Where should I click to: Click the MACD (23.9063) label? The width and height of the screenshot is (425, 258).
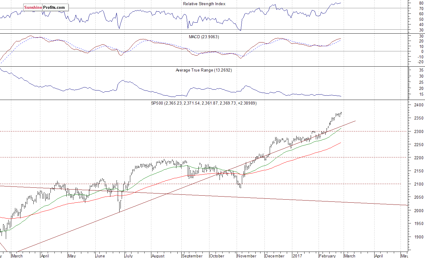click(204, 37)
